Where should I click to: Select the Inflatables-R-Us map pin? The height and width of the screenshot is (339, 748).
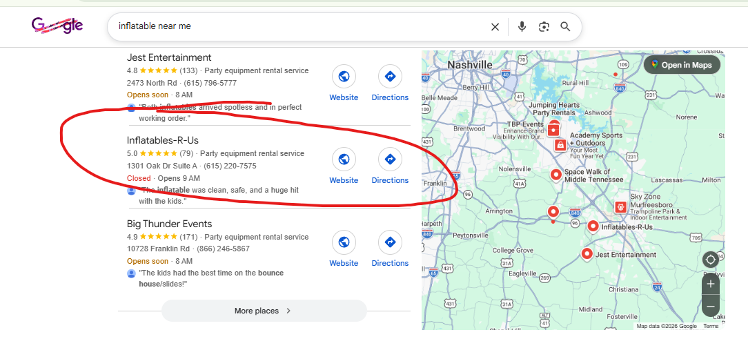(592, 226)
